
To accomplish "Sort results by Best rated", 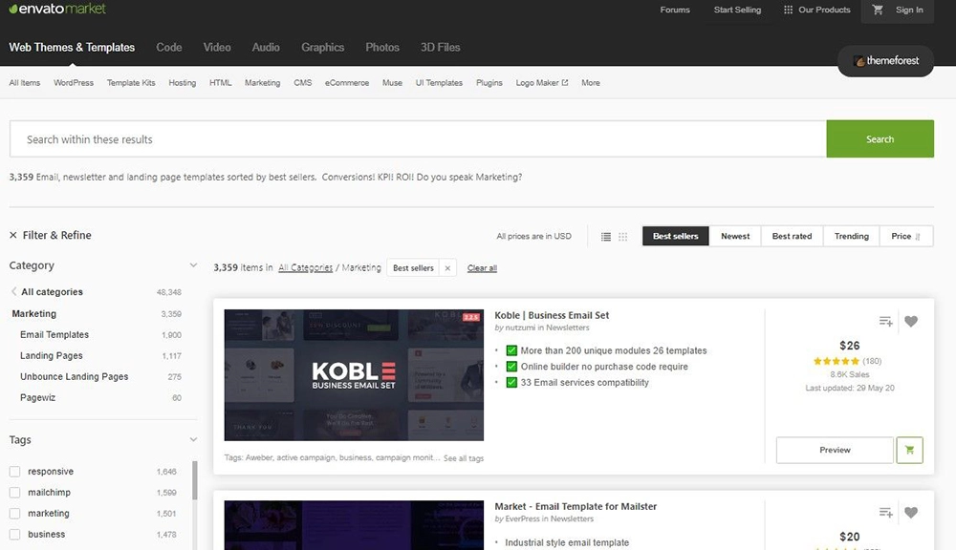I will point(792,236).
